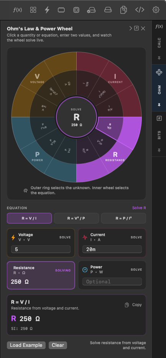Open the memory module icon in toolbar
This screenshot has width=166, height=358.
click(61, 10)
